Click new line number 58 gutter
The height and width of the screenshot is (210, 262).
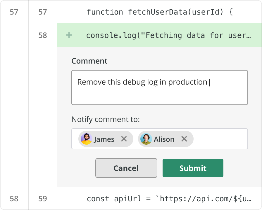tap(43, 35)
